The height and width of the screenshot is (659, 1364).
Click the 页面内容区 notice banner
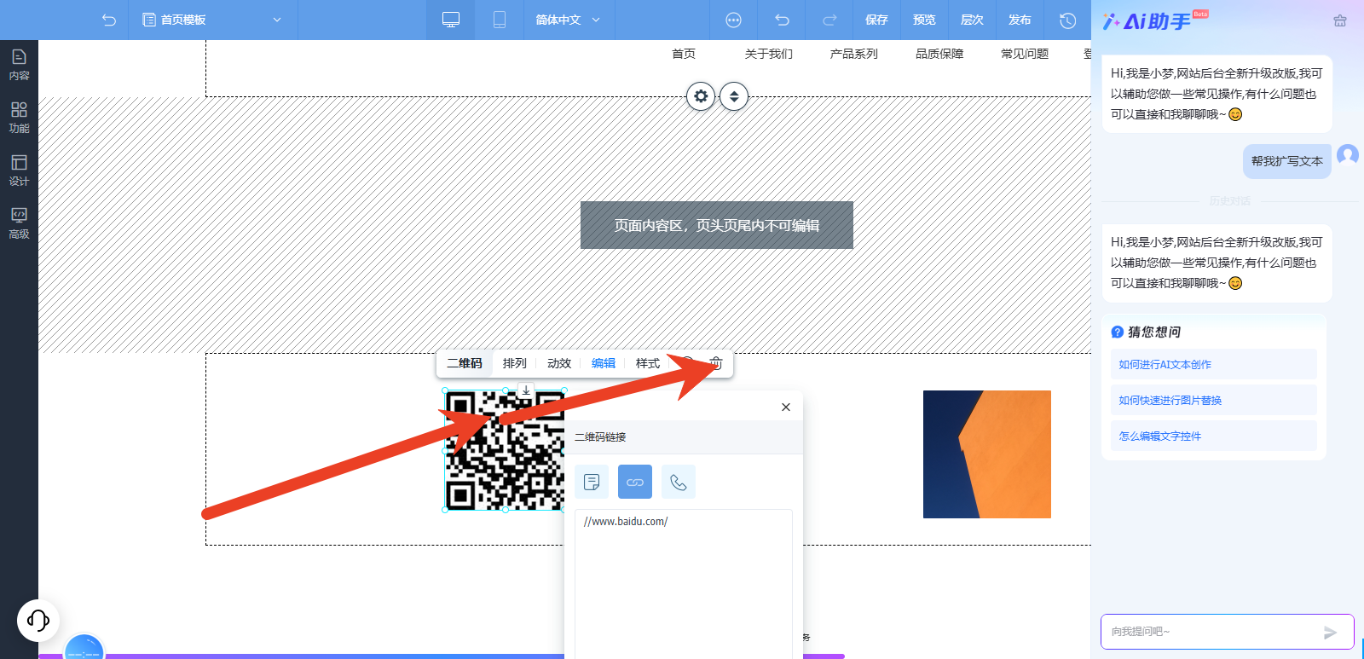[x=717, y=225]
